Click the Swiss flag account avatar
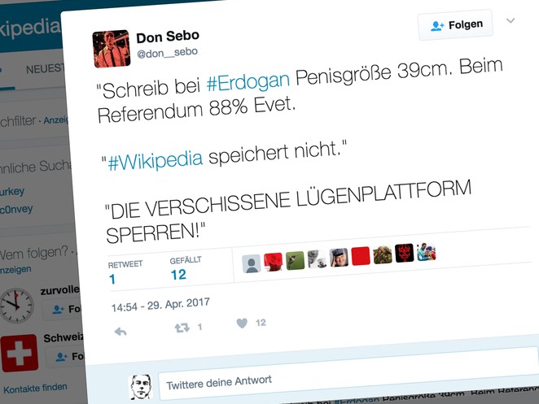 coord(19,354)
